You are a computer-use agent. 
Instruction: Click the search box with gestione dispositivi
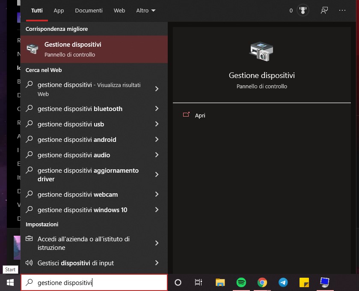[x=94, y=282]
